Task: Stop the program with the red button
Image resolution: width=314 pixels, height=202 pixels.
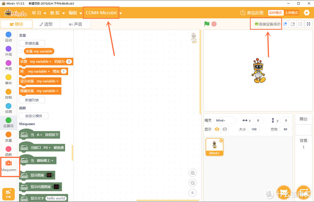Action: coord(214,24)
